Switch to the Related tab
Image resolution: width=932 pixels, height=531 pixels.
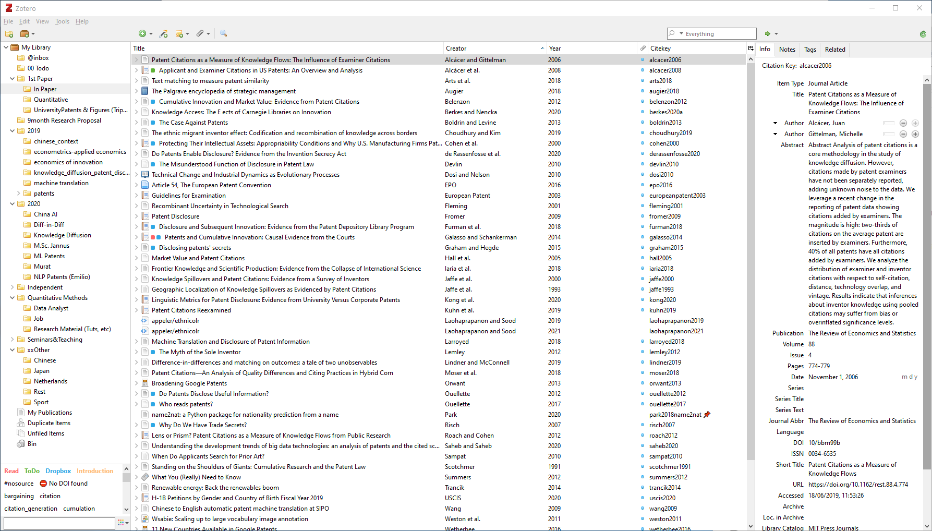pos(835,50)
